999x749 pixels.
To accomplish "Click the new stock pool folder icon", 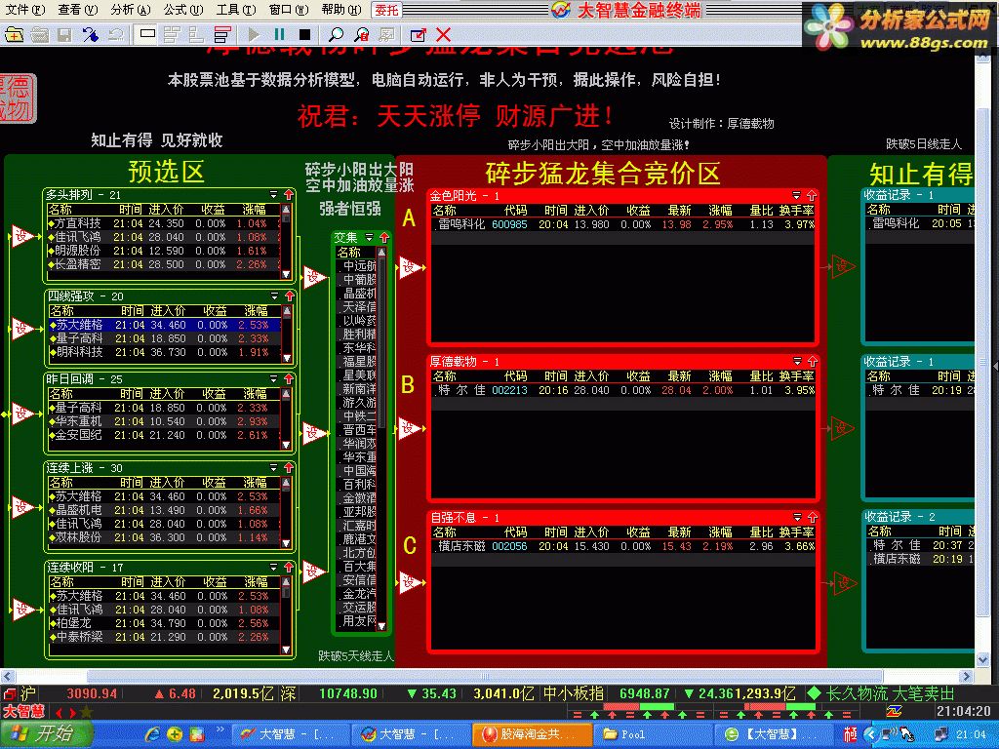I will click(x=14, y=34).
